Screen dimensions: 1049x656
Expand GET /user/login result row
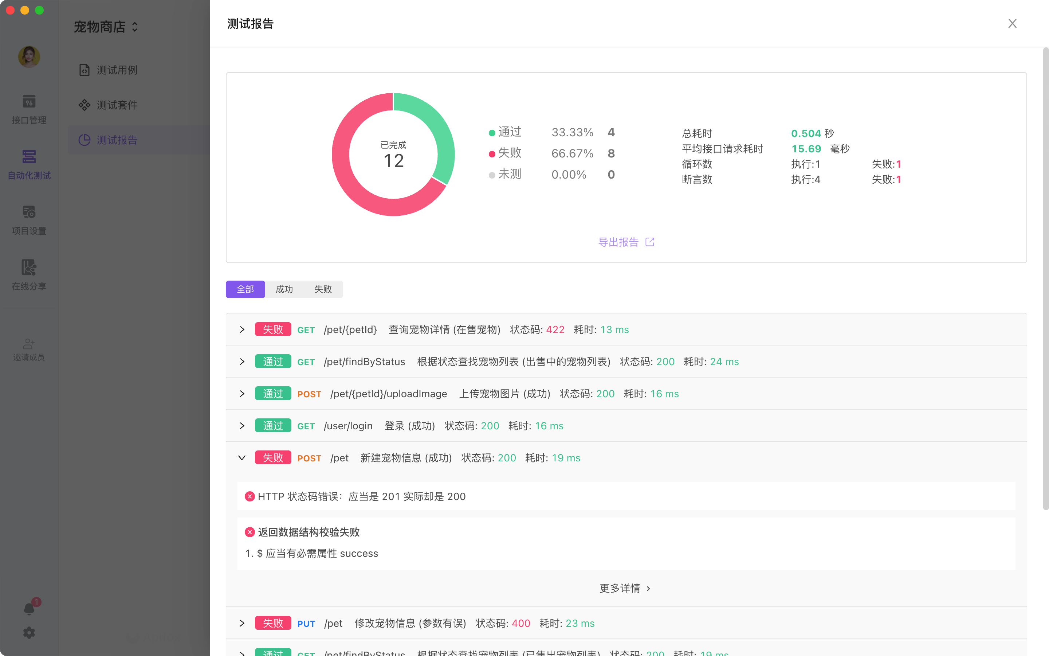[x=242, y=426]
